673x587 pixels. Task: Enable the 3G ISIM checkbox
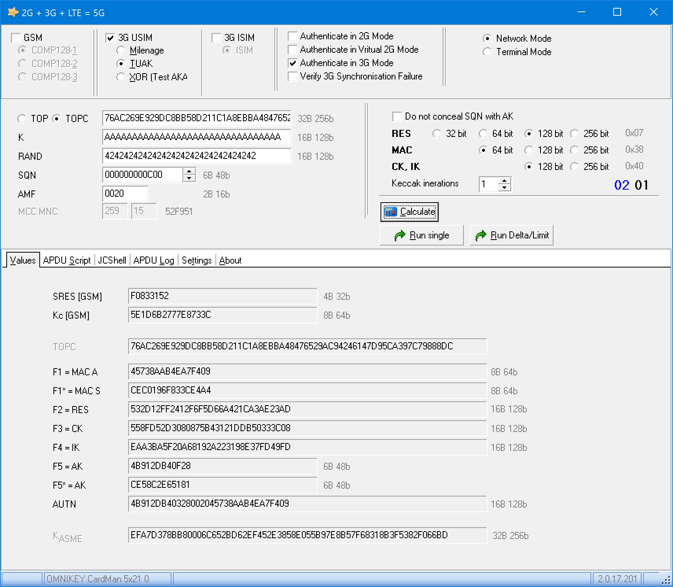[216, 38]
